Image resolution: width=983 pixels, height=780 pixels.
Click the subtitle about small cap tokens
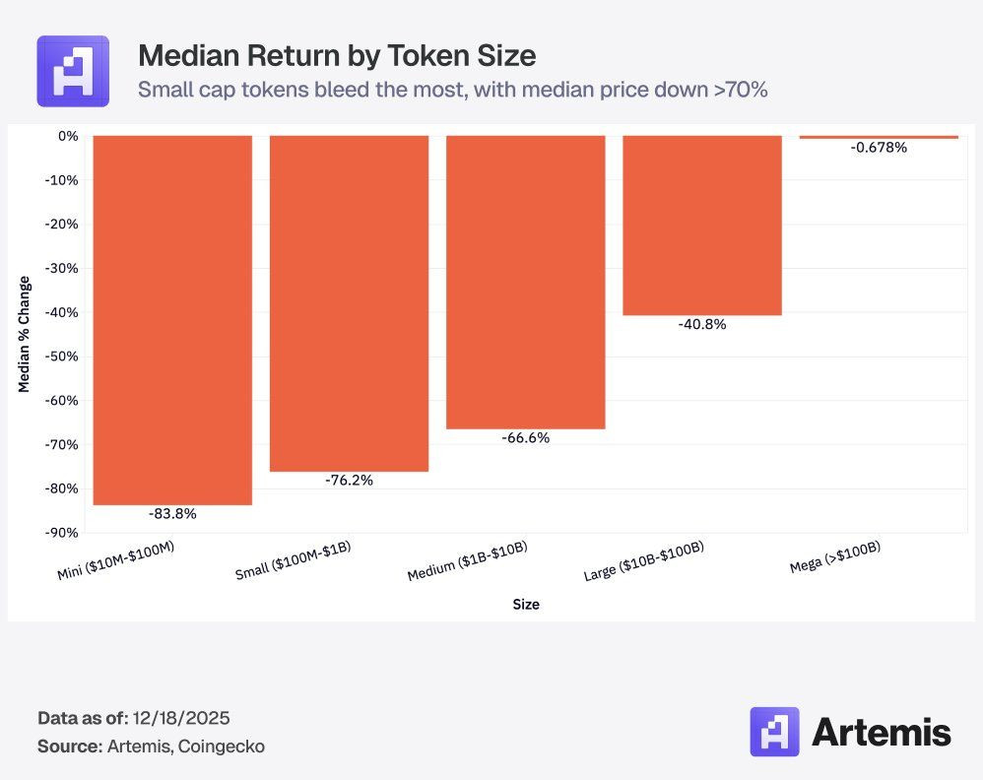pos(453,90)
